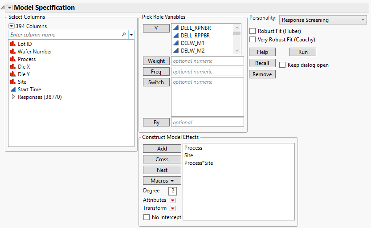The height and width of the screenshot is (228, 371).
Task: Click the Die Y nominal icon
Action: (13, 74)
